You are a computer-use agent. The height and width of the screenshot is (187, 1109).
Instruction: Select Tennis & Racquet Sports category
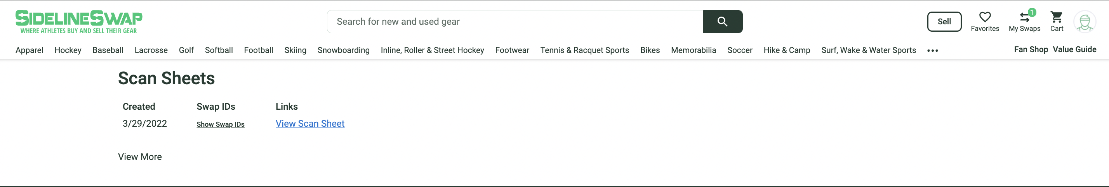pyautogui.click(x=585, y=50)
